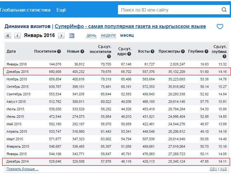Image resolution: width=231 pixels, height=176 pixels.
Task: Select the Январь 2015 row label
Action: pyautogui.click(x=17, y=154)
